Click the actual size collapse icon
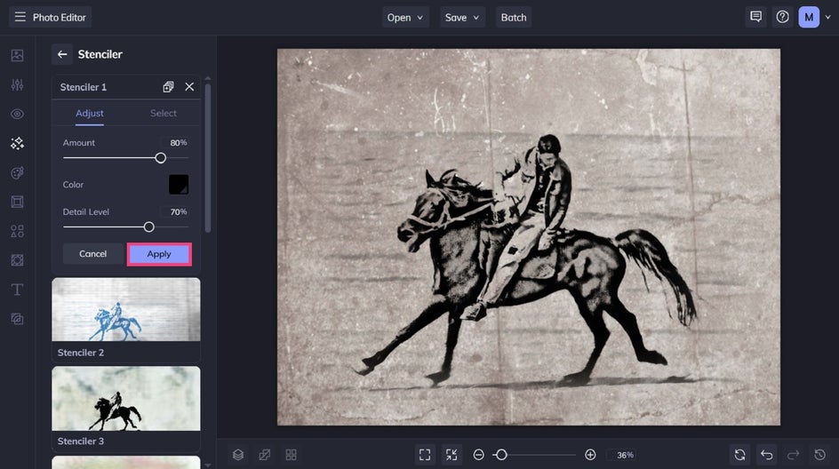This screenshot has height=469, width=839. (451, 455)
